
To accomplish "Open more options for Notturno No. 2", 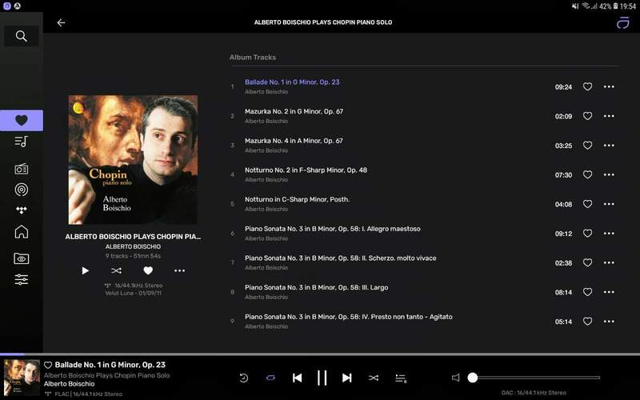I will (x=609, y=174).
